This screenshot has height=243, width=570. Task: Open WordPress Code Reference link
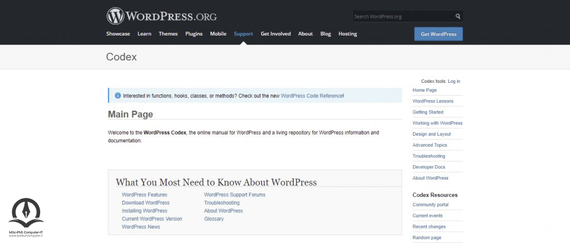point(312,96)
